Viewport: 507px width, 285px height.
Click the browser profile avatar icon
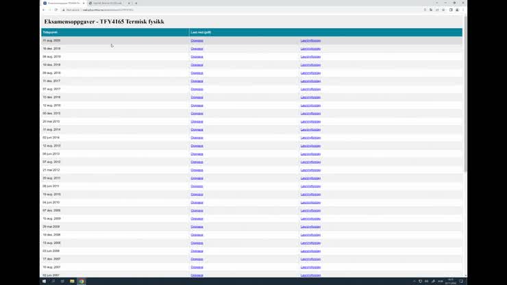457,10
